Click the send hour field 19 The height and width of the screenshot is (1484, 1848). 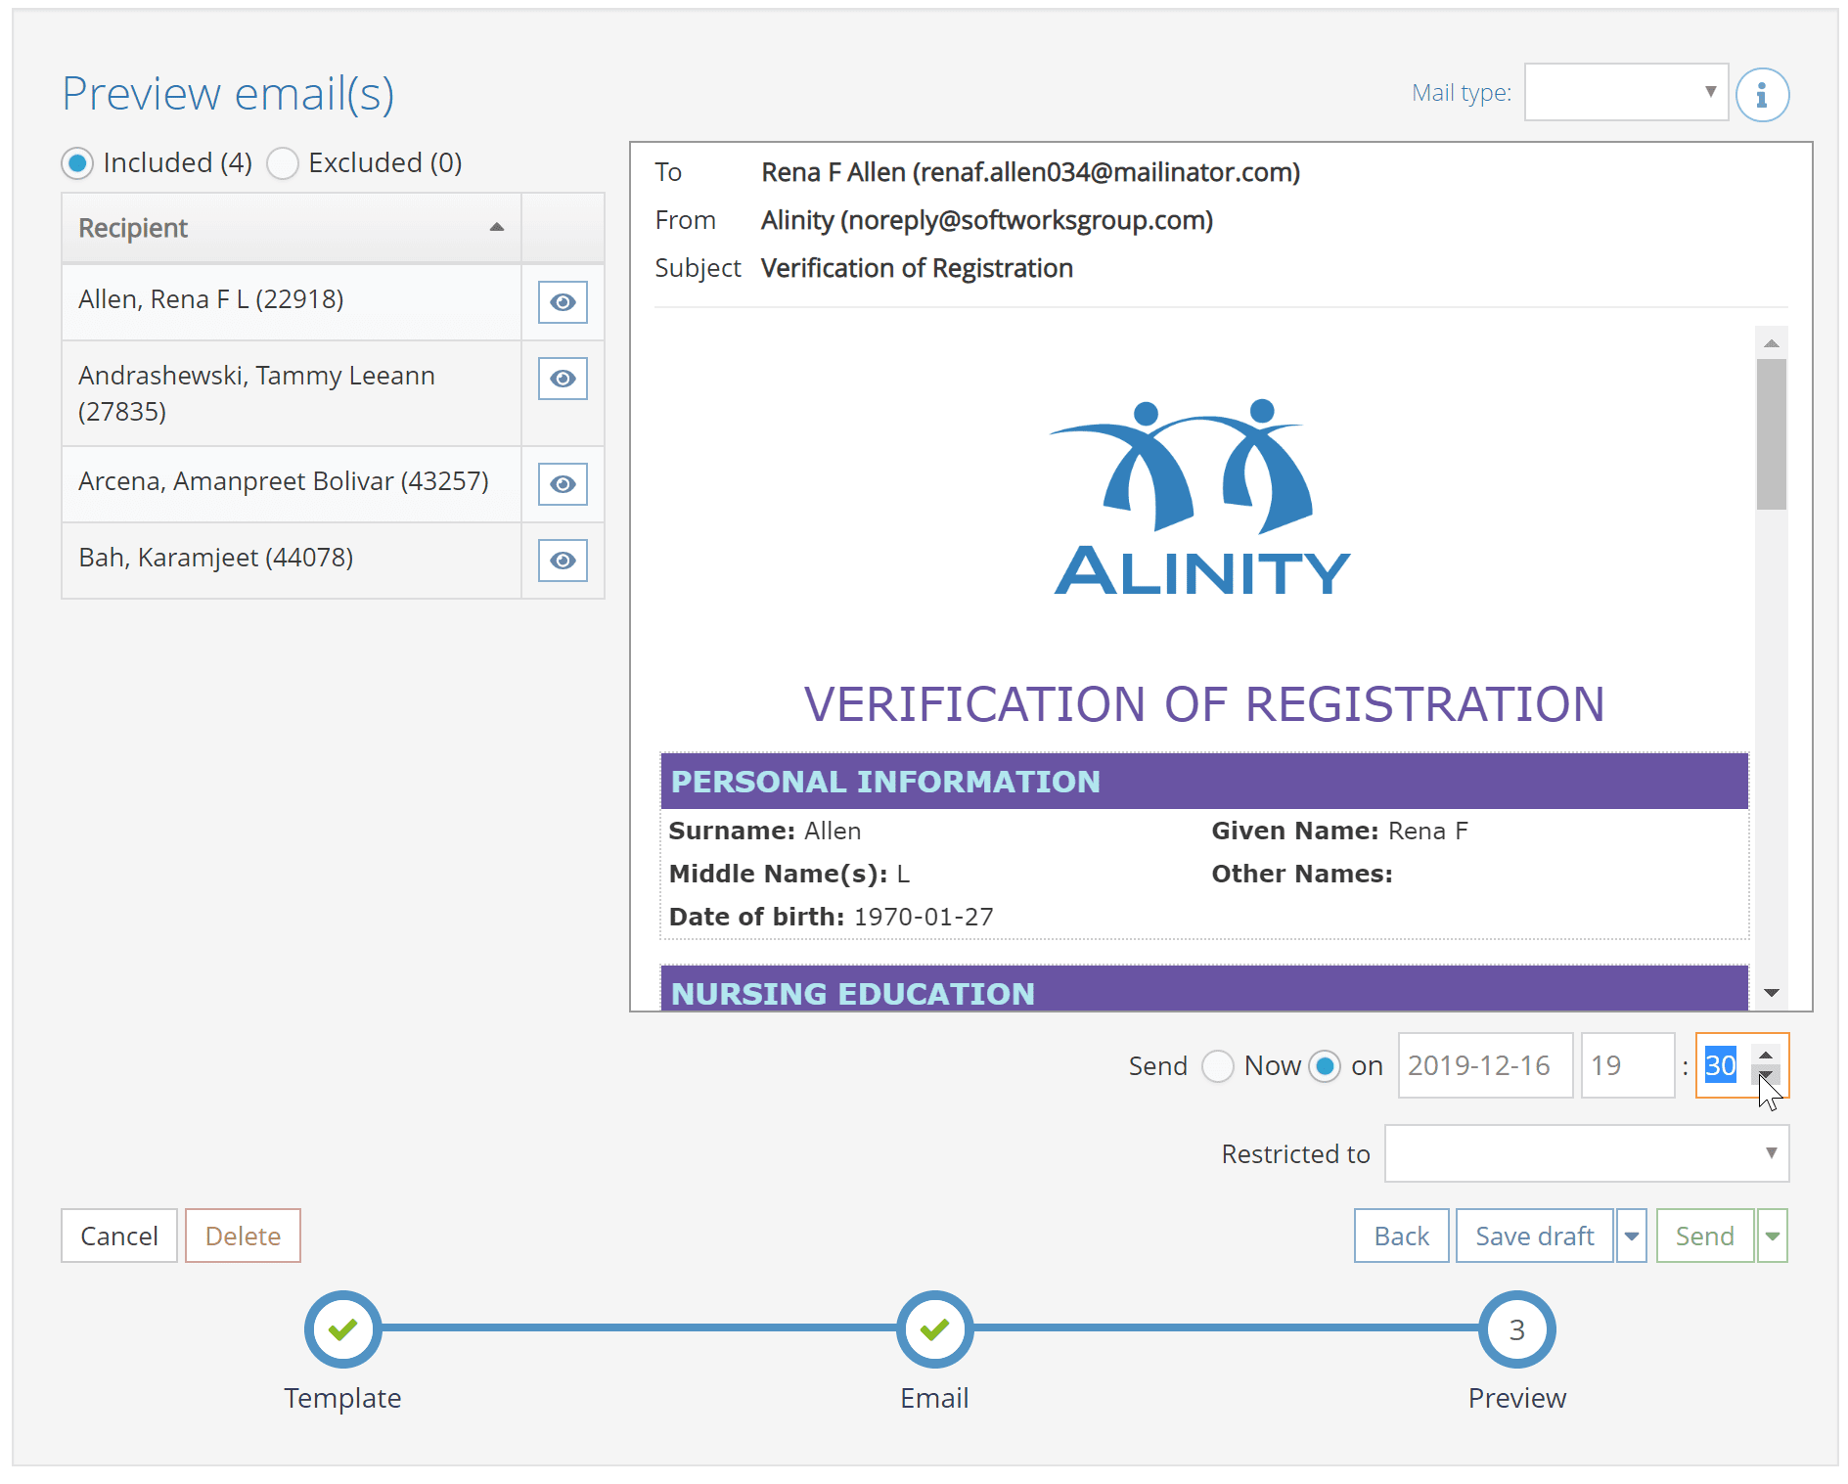[1628, 1065]
